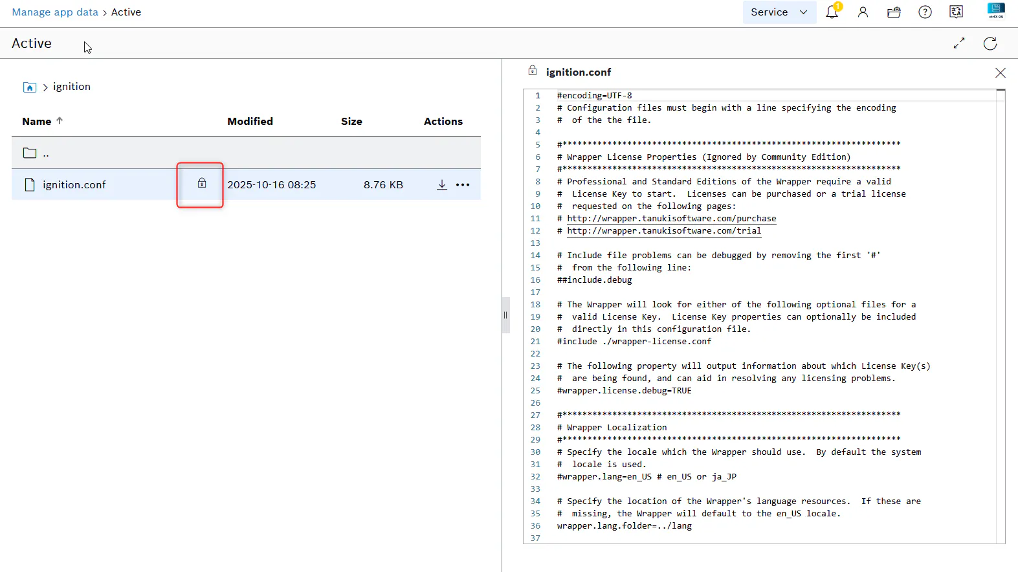The height and width of the screenshot is (572, 1018).
Task: Click the 2025-10-16 08:25 modified date
Action: point(272,185)
